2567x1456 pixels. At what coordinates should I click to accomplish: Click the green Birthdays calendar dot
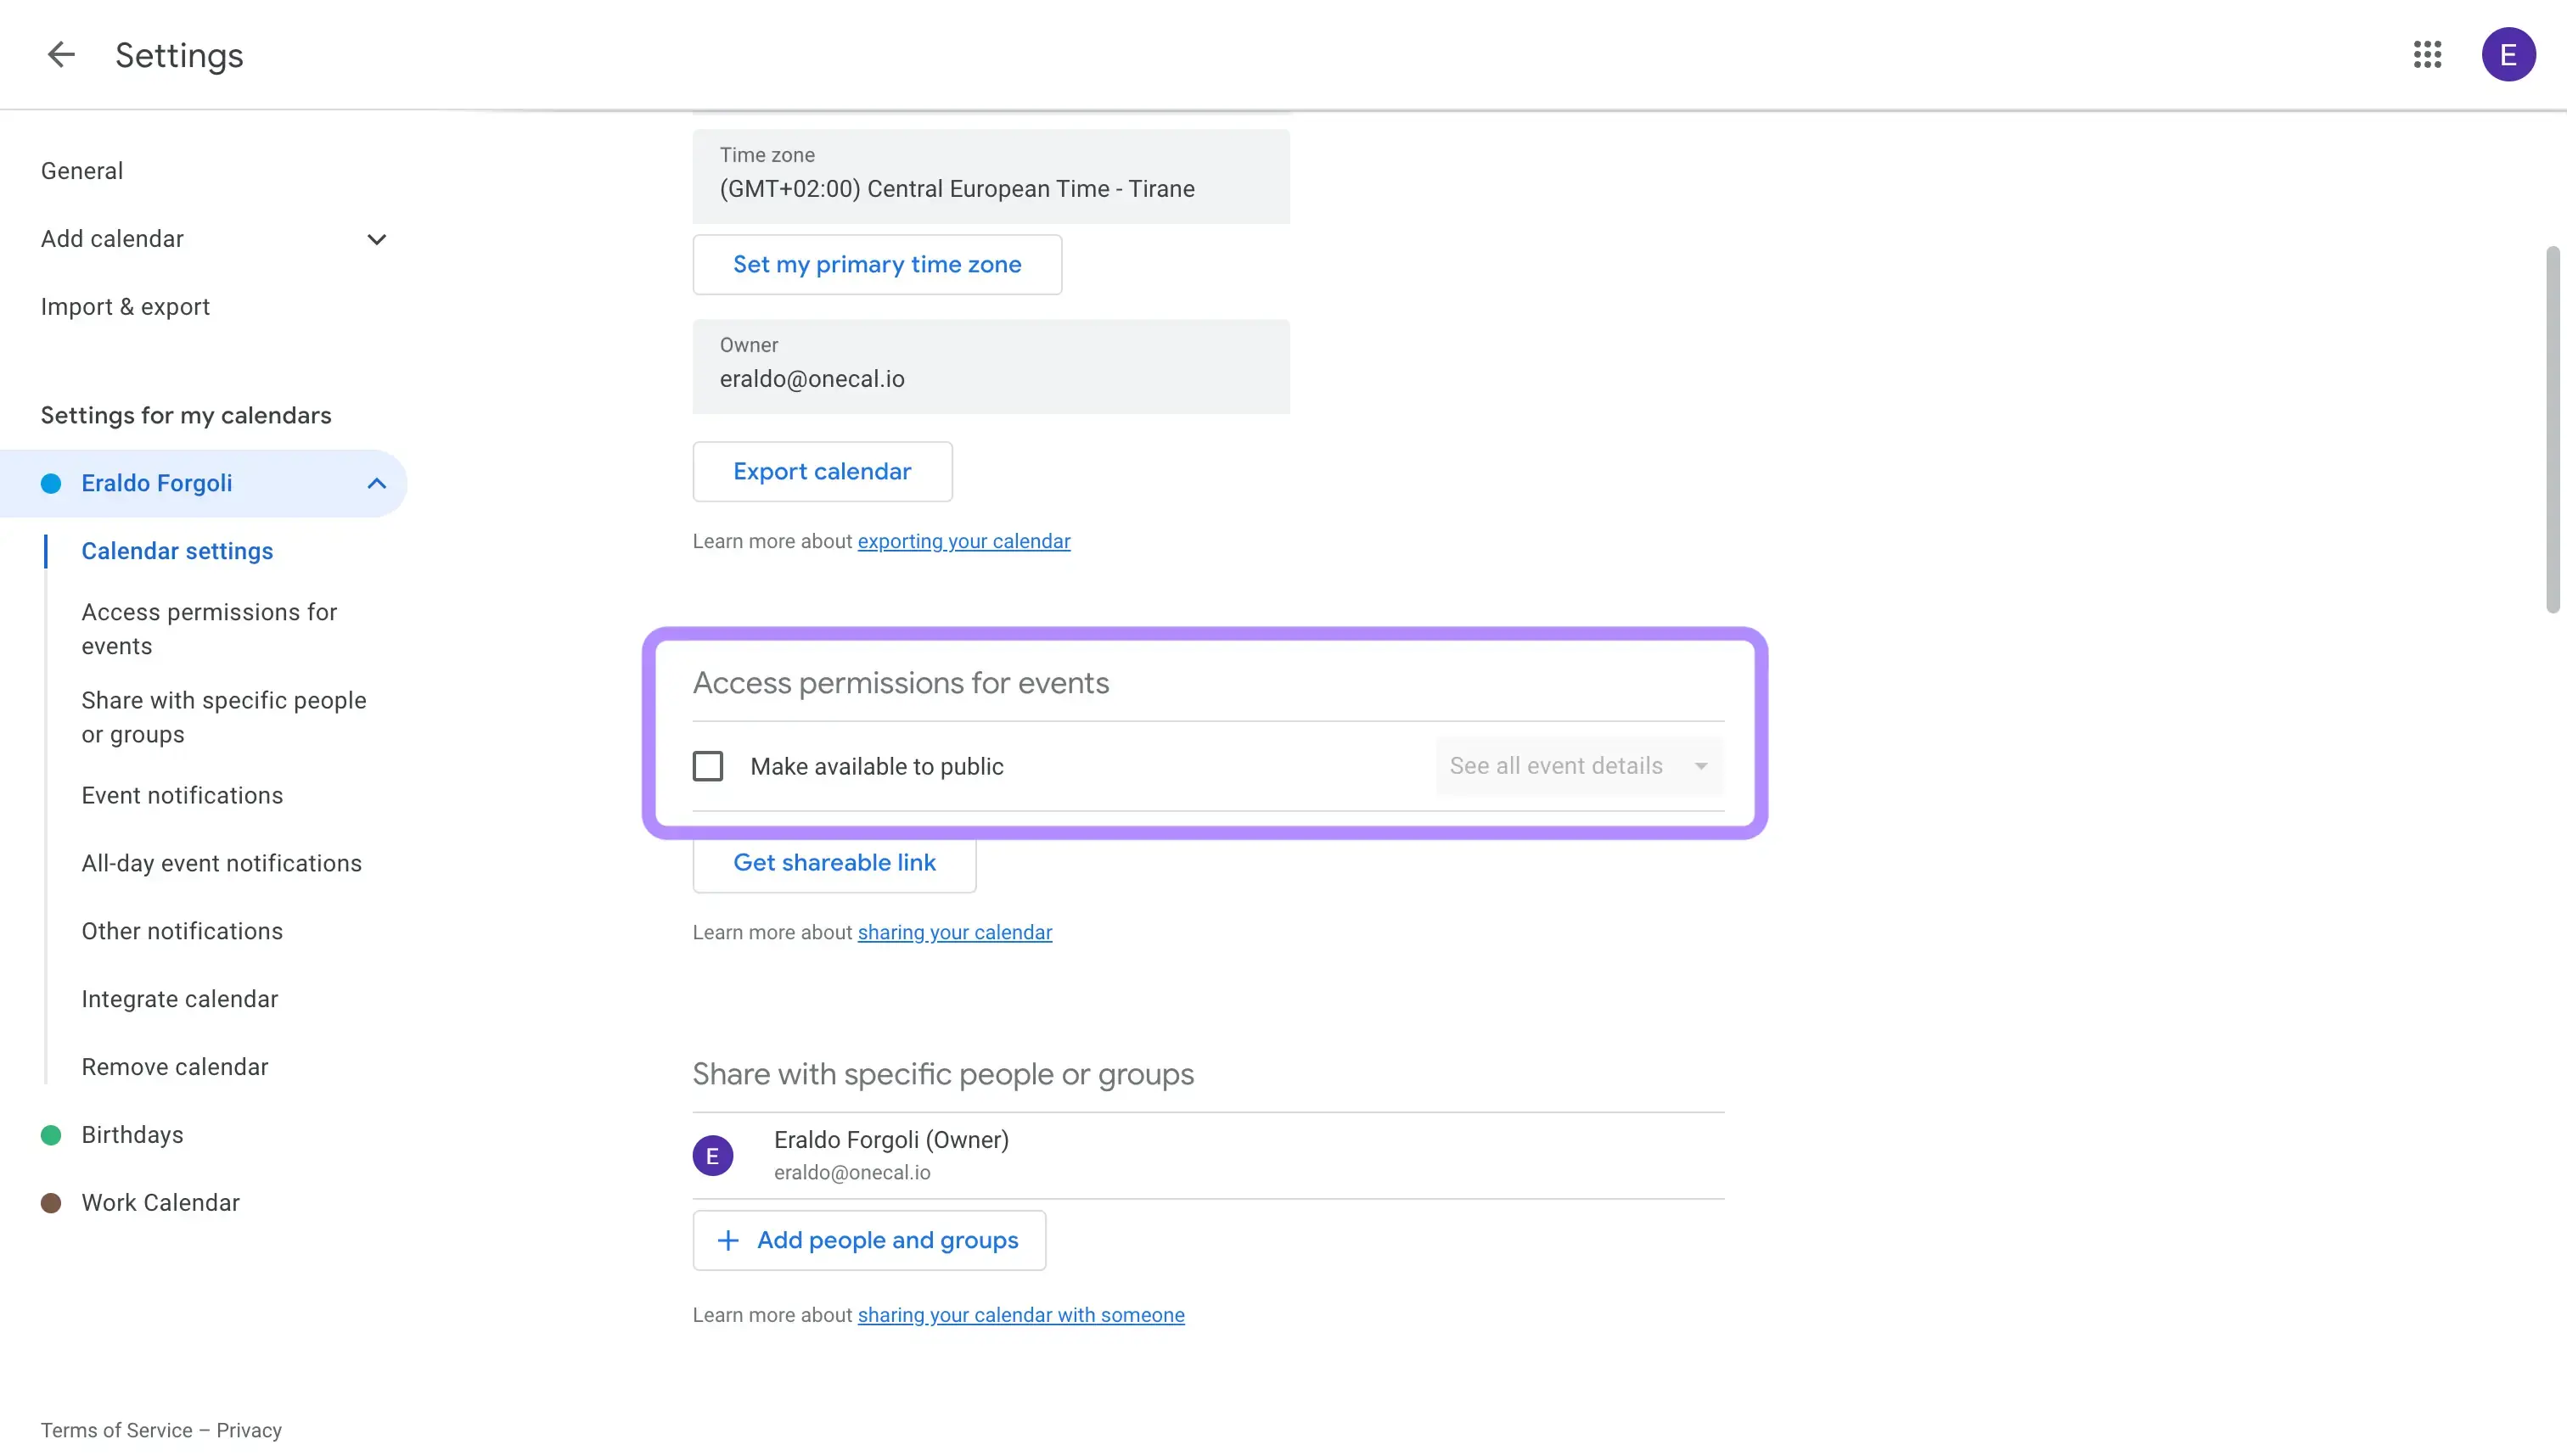click(51, 1135)
